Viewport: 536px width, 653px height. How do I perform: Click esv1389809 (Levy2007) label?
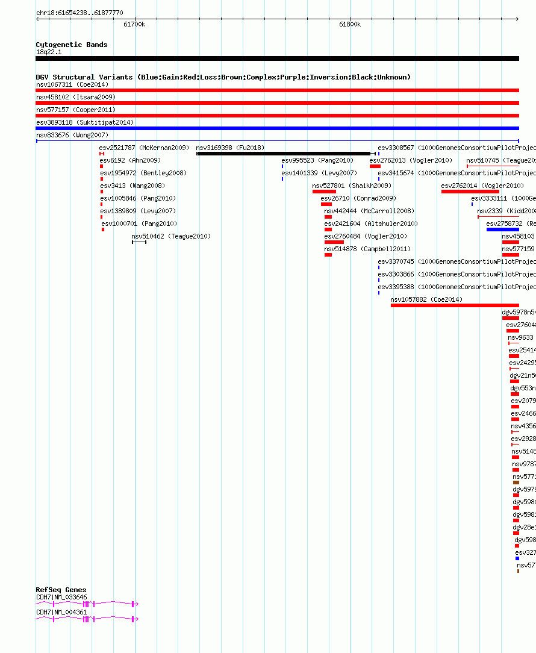click(x=138, y=211)
